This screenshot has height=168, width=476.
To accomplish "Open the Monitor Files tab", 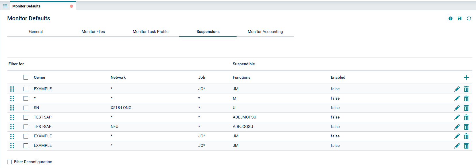I will pos(93,31).
